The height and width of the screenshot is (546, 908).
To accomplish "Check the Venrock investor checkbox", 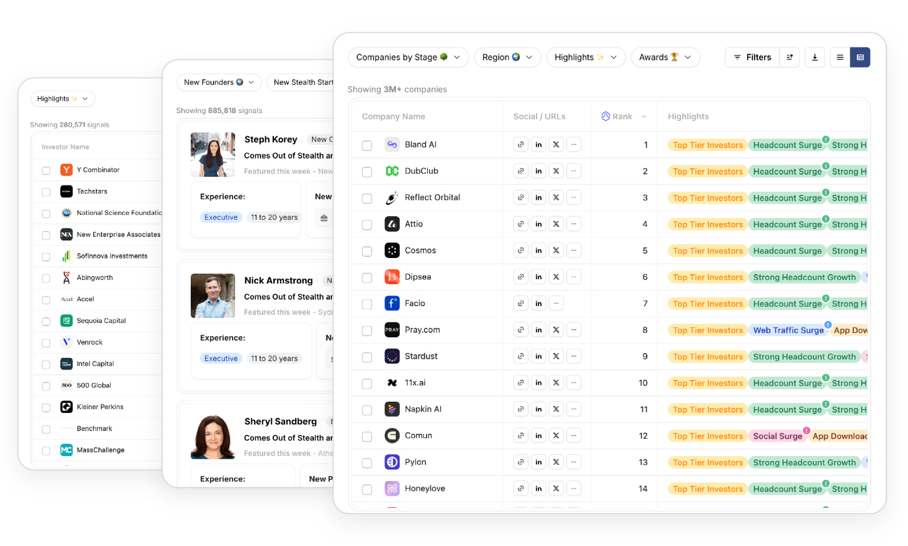I will click(46, 343).
